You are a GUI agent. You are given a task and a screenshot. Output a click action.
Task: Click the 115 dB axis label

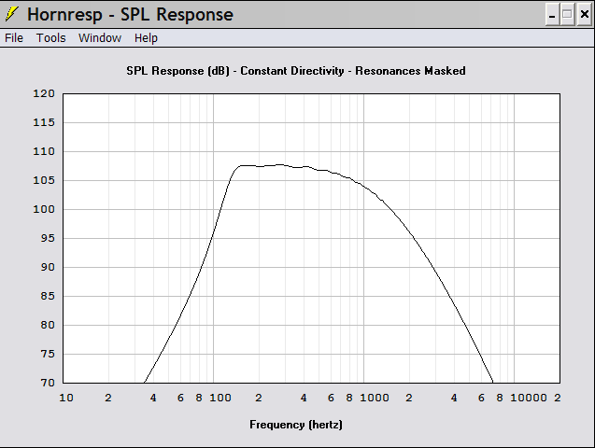44,122
